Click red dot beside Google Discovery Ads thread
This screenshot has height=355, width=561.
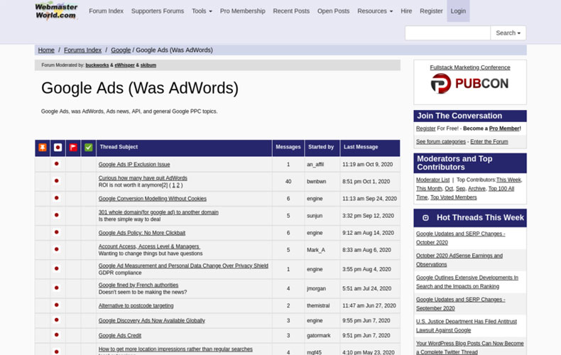coord(57,320)
